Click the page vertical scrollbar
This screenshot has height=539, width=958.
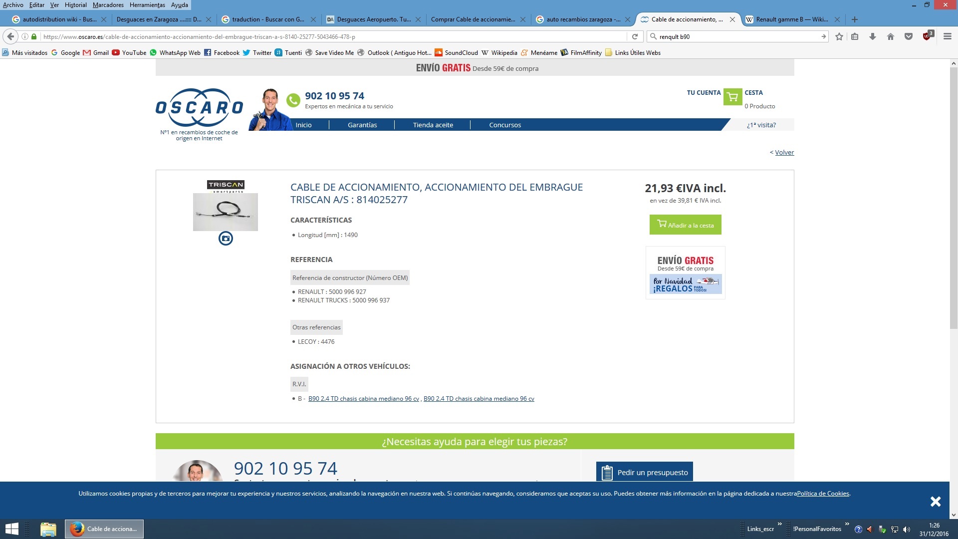(x=954, y=200)
